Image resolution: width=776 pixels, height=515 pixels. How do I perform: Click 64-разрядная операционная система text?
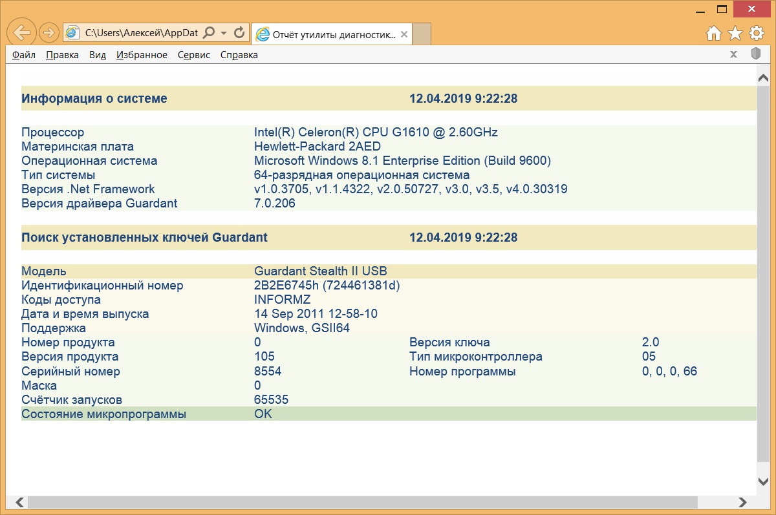362,175
